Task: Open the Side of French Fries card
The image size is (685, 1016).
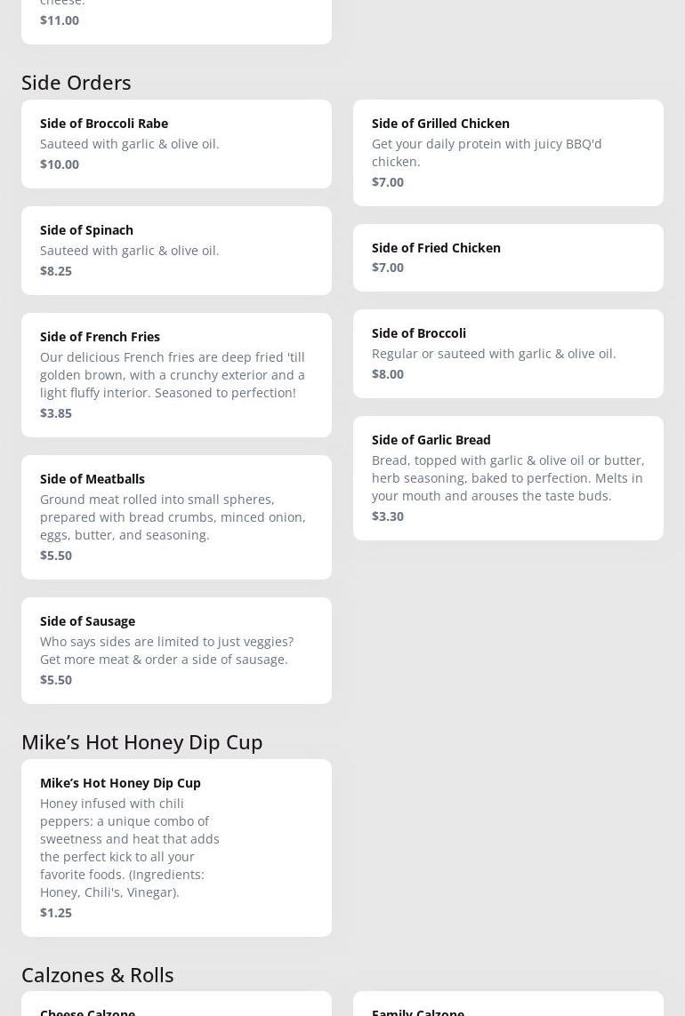Action: coord(176,375)
